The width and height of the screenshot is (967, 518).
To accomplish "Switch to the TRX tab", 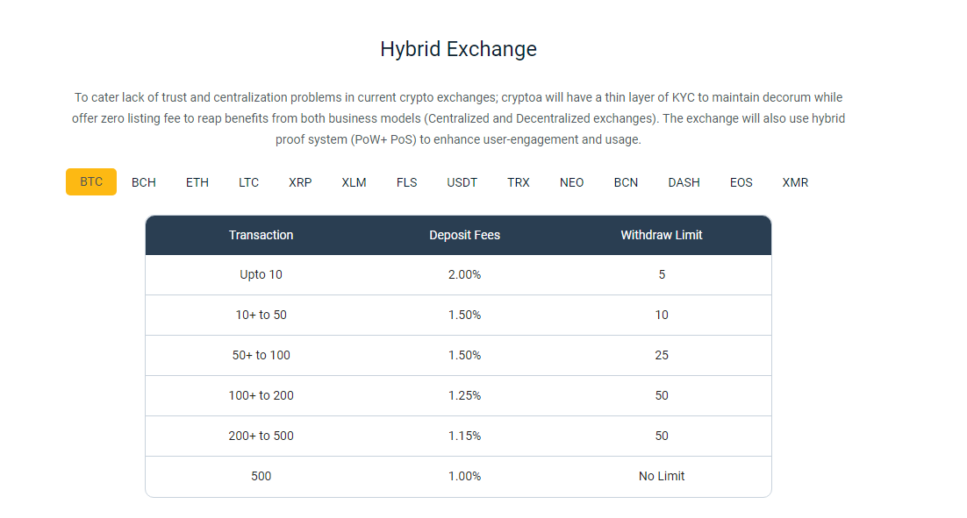I will click(518, 182).
